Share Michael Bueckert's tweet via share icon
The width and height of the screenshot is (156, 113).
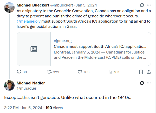point(149,72)
